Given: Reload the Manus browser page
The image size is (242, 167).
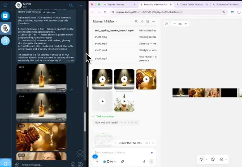Looking at the screenshot, I should click(105, 12).
